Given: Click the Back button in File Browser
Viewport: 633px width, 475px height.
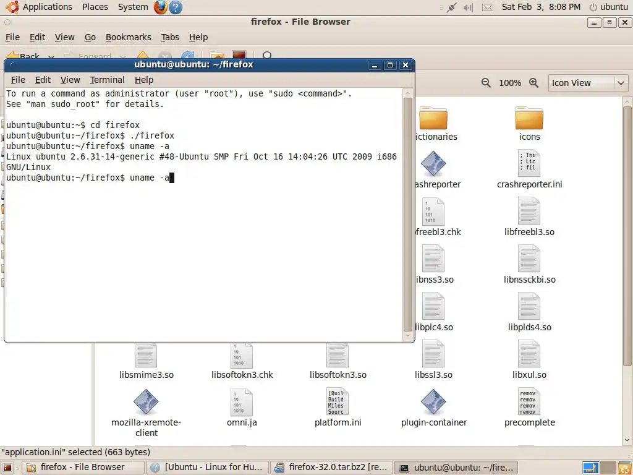Looking at the screenshot, I should (23, 56).
